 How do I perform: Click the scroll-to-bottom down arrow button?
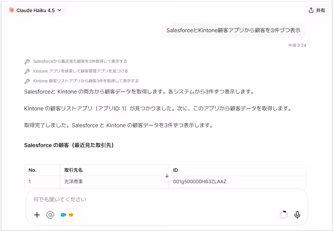click(x=167, y=176)
